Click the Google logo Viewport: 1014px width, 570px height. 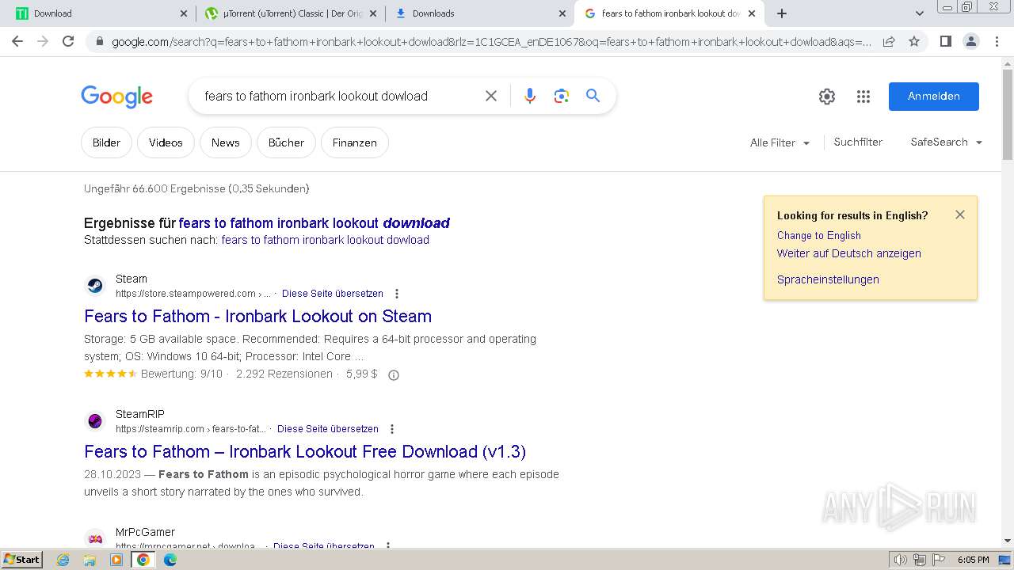pyautogui.click(x=116, y=97)
